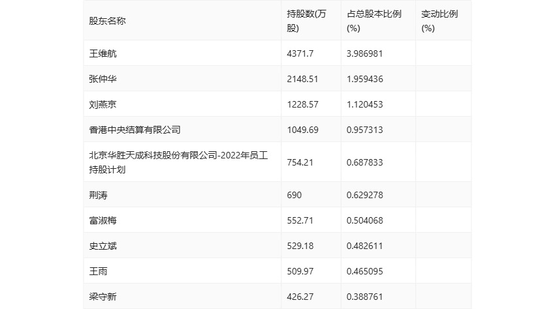This screenshot has width=555, height=309.
Task: Click shares value 529.18
Action: [x=300, y=246]
